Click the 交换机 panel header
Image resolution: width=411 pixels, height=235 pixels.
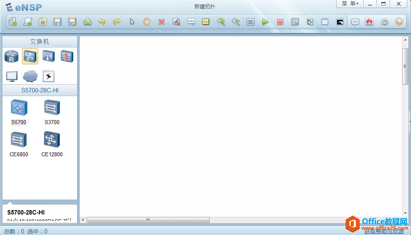tap(40, 41)
